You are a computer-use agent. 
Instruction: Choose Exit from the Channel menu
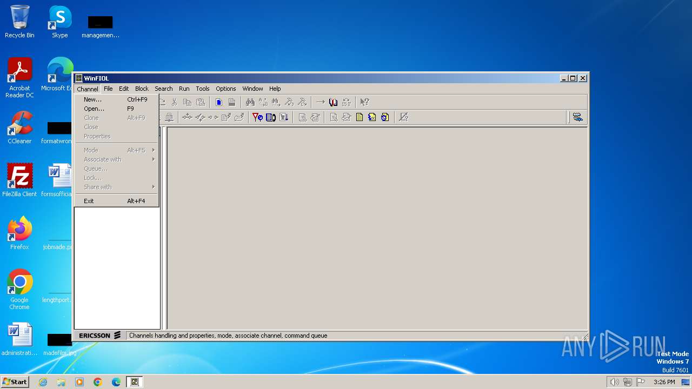(x=116, y=201)
